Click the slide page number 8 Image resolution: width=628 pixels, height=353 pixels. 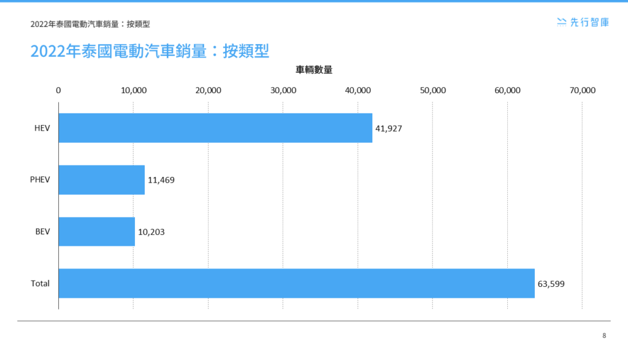(604, 335)
